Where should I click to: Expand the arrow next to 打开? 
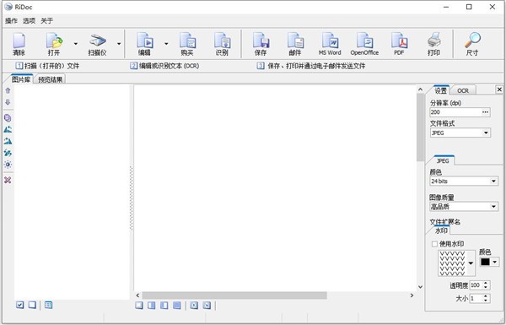[76, 44]
